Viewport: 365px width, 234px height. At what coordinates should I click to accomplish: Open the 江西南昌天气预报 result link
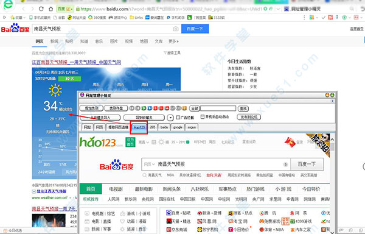pos(77,62)
